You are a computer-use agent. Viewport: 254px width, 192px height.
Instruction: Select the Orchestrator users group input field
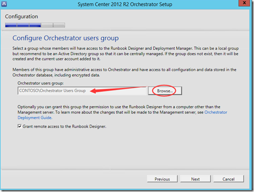tap(82, 91)
